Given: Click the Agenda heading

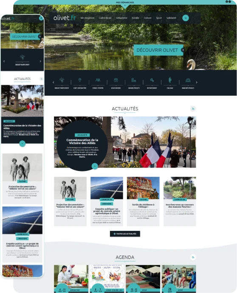Looking at the screenshot, I should click(125, 257).
